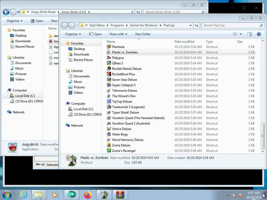Expand the PopCap address bar history dropdown
The width and height of the screenshot is (267, 200).
tap(191, 25)
